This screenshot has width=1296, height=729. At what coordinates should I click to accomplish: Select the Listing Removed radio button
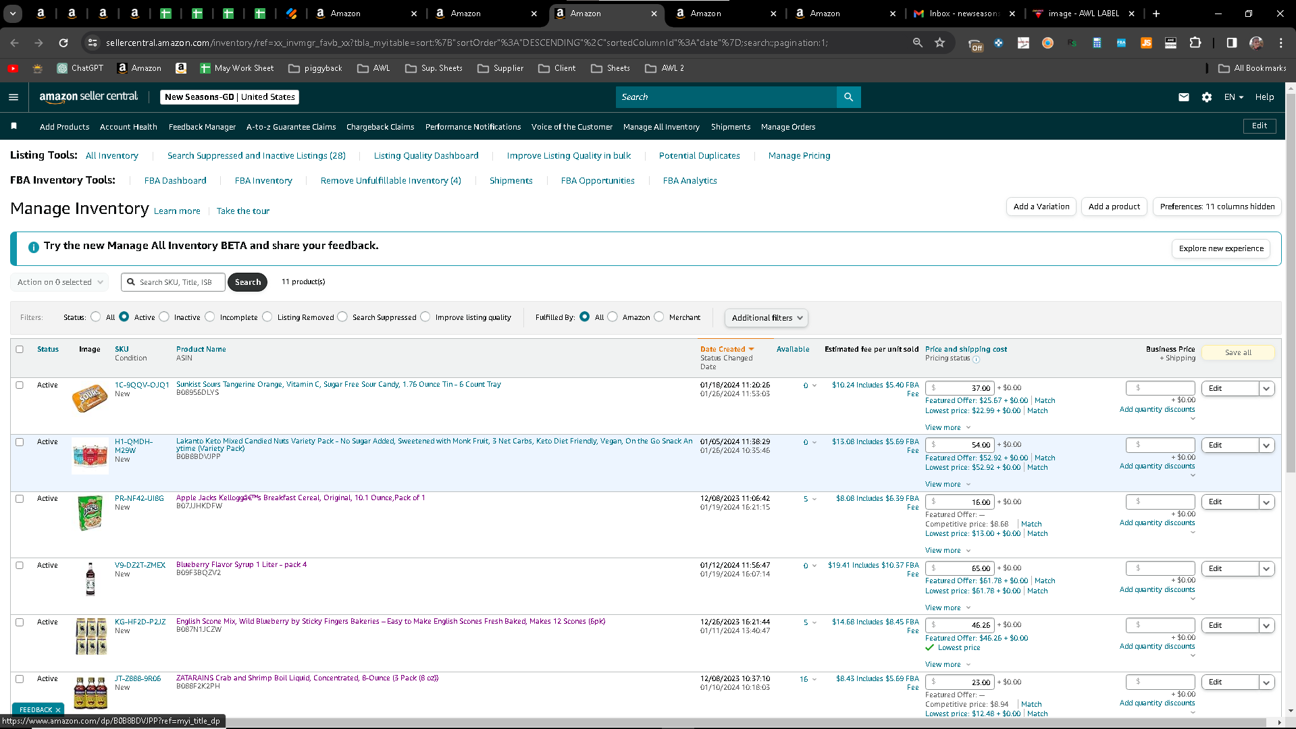click(x=267, y=317)
